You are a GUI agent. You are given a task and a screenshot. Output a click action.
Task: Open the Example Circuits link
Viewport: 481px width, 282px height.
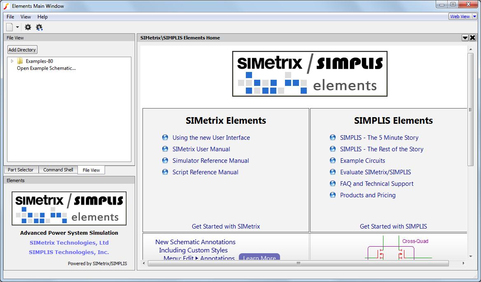pos(362,160)
